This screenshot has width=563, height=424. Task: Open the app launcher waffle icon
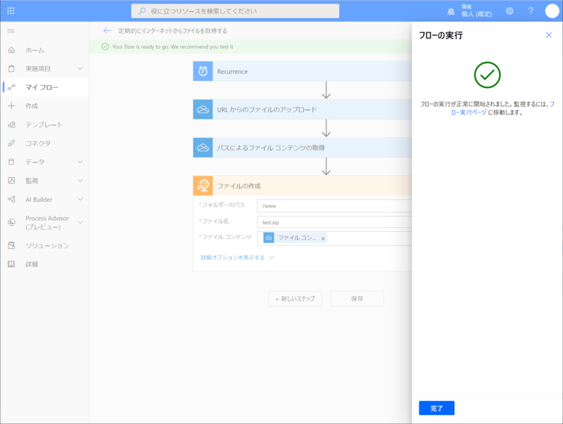[11, 11]
